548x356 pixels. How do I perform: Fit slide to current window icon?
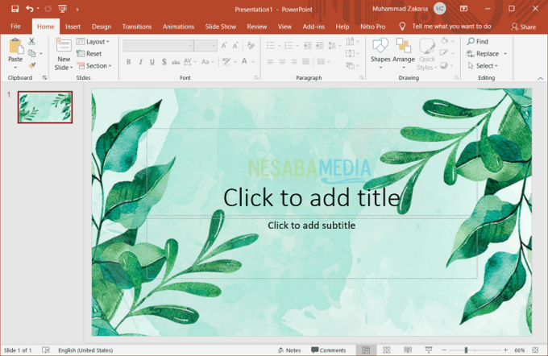click(x=535, y=350)
